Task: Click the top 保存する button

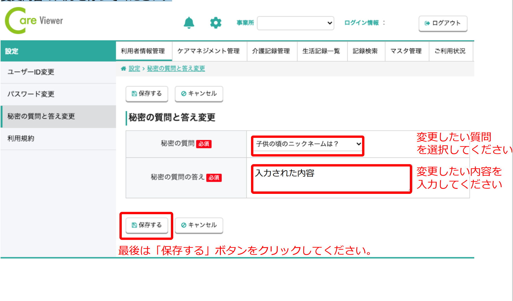Action: [x=147, y=94]
